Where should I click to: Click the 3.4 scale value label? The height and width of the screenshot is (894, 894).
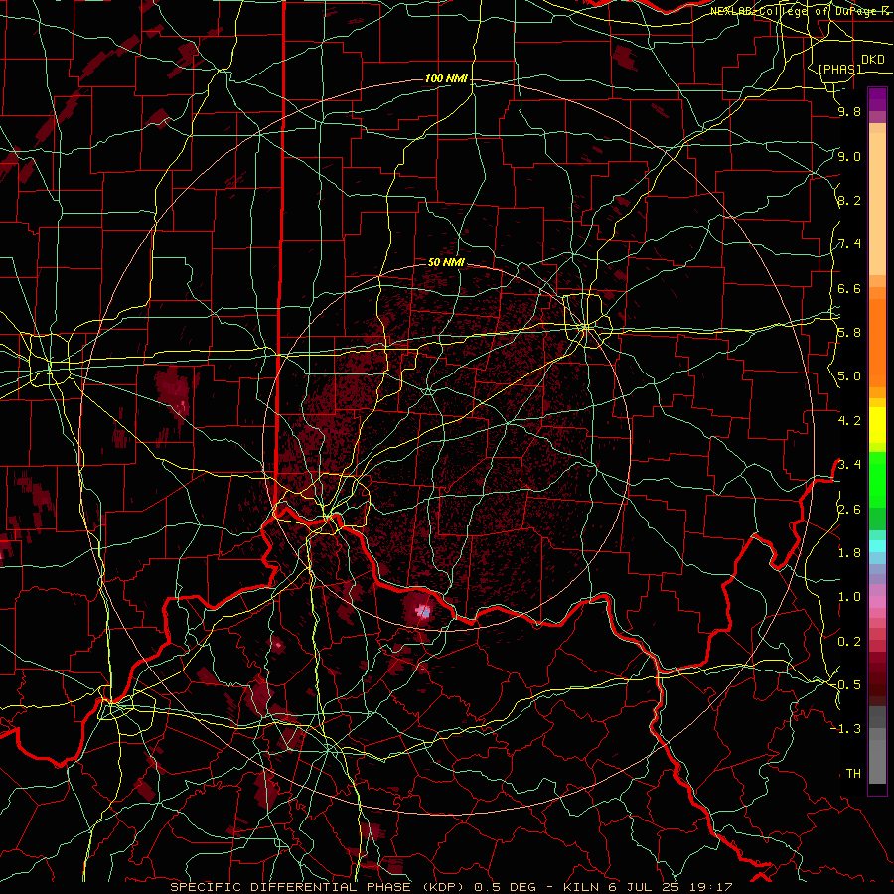click(849, 464)
